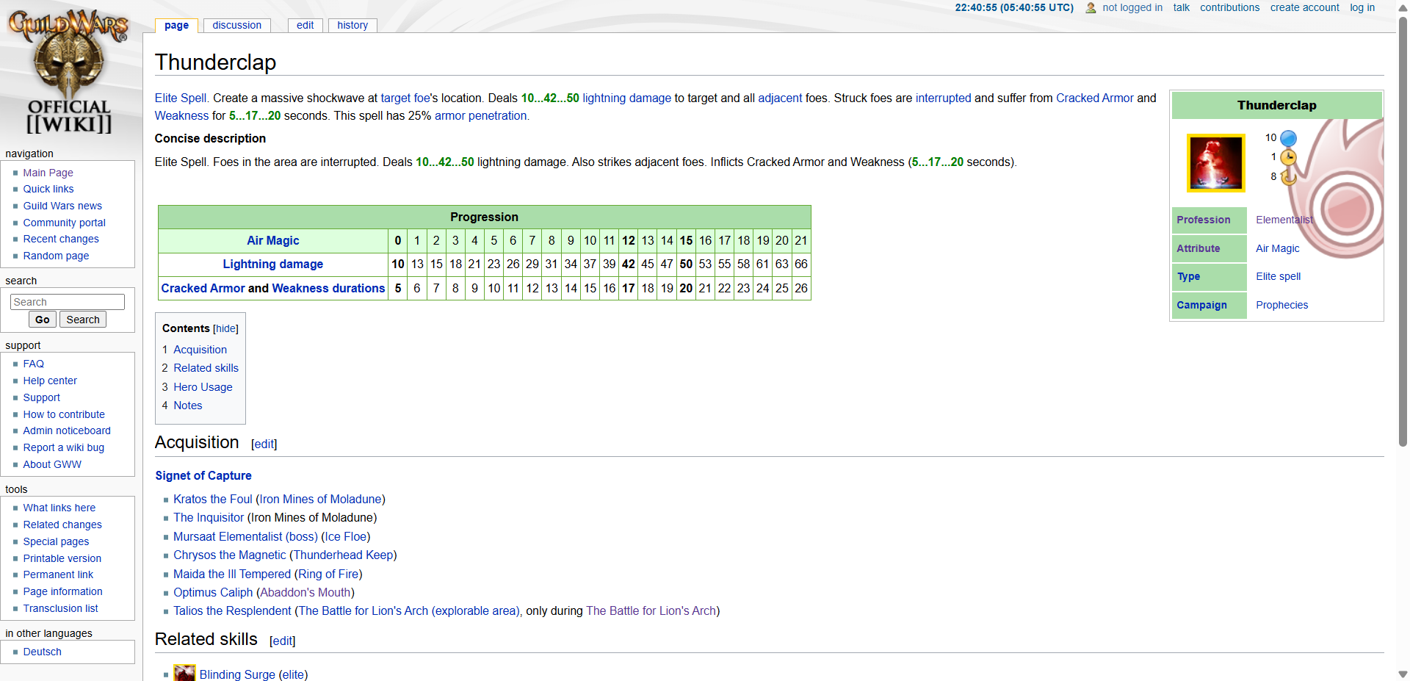Click the Cracked Armor link in description
The height and width of the screenshot is (681, 1410).
(x=1094, y=98)
